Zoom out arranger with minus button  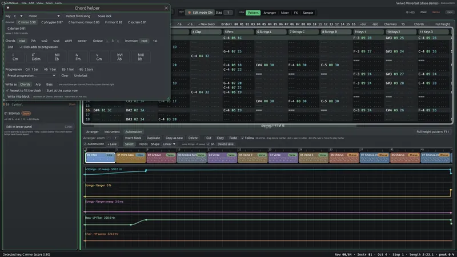click(x=109, y=138)
